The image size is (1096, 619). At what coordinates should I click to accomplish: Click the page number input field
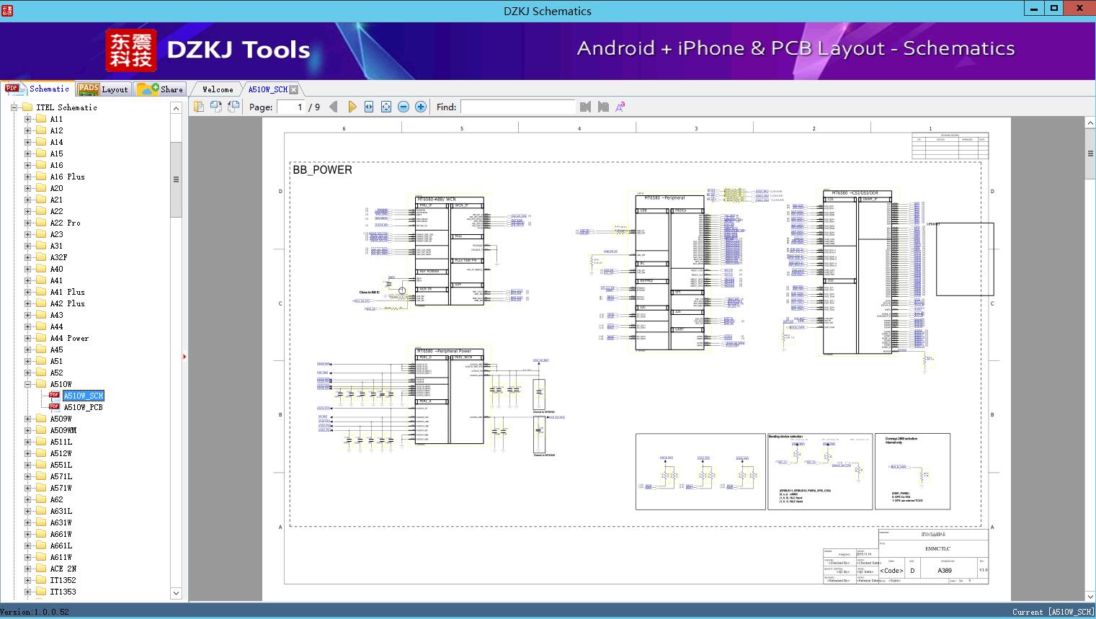290,107
